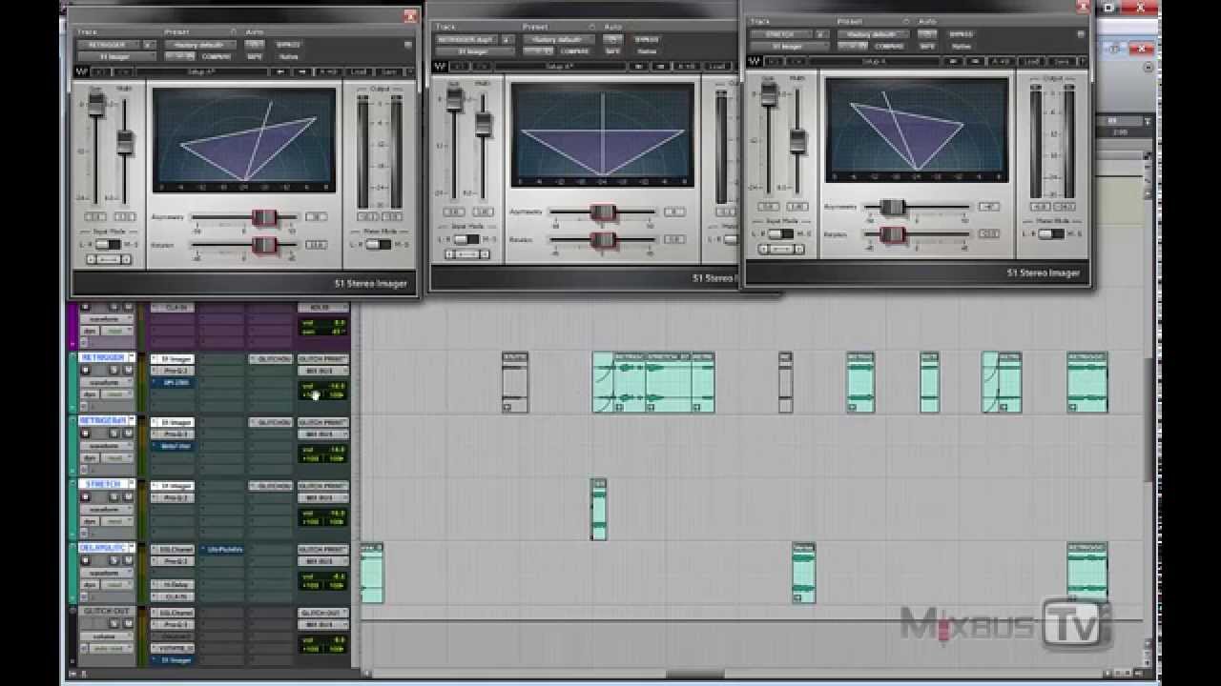Open automation read mode selector on STRETCH track

(117, 521)
